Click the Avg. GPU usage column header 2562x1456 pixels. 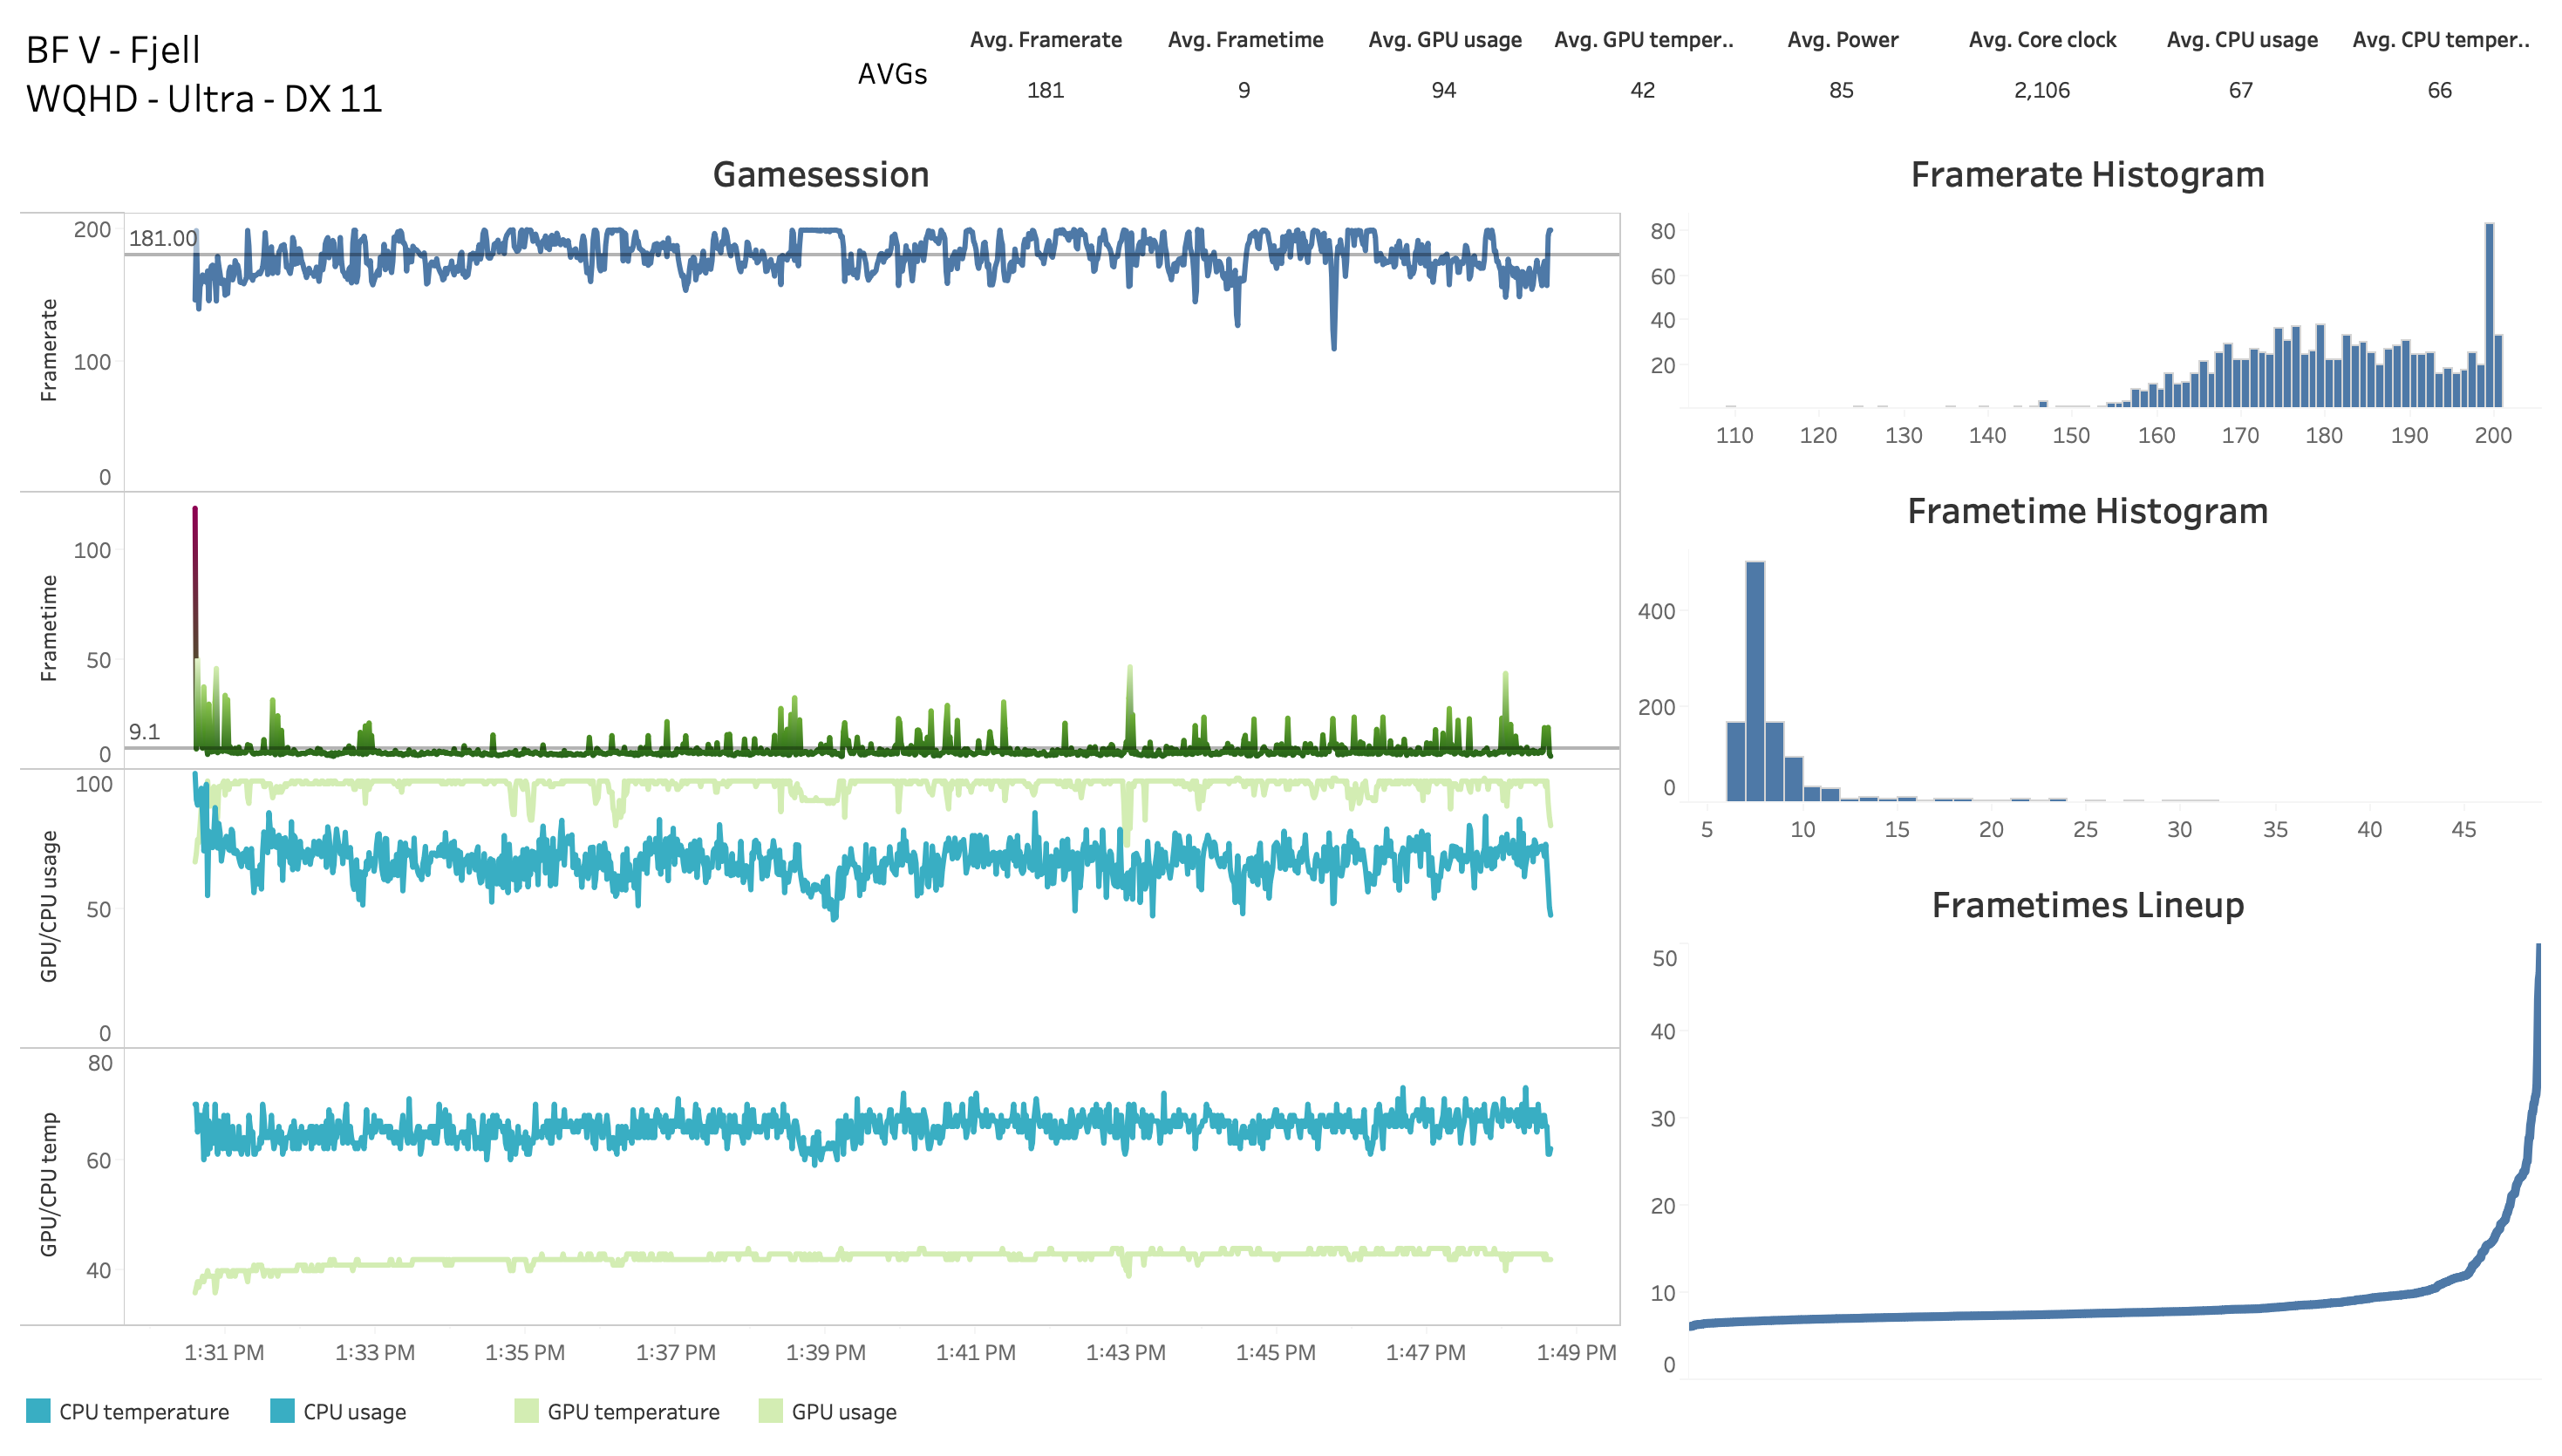click(1444, 40)
